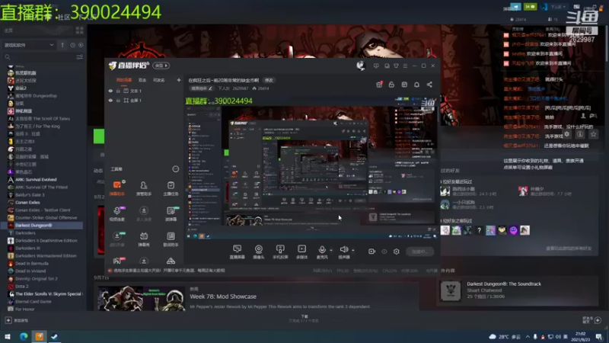The width and height of the screenshot is (609, 343).
Task: Open the video link microphone tool
Action: (x=117, y=213)
